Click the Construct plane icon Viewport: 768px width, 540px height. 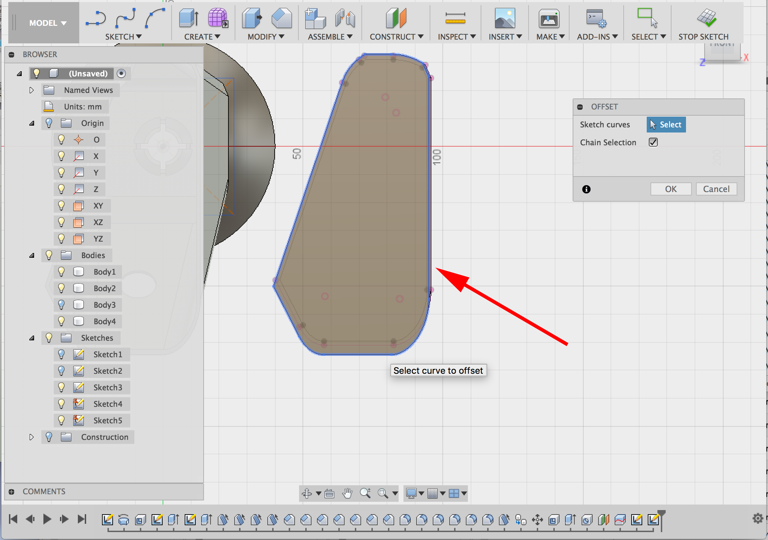coord(397,18)
